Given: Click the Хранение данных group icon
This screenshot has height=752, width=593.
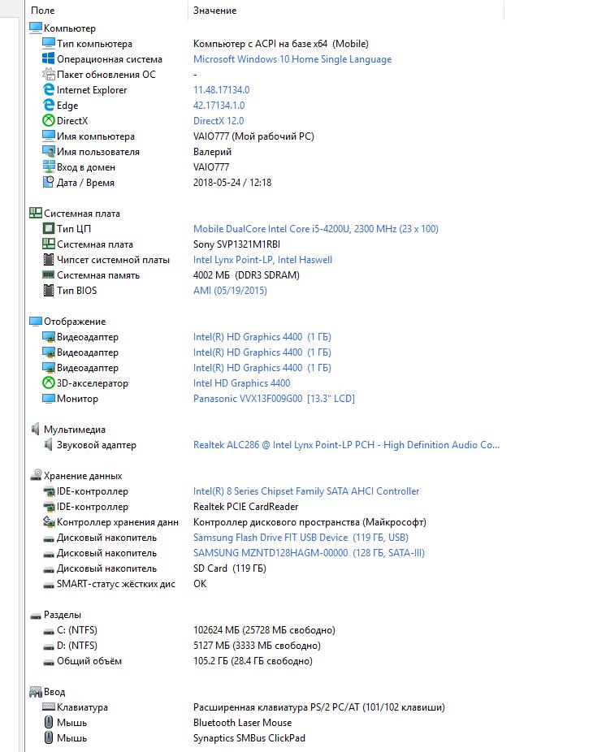Looking at the screenshot, I should coord(36,475).
